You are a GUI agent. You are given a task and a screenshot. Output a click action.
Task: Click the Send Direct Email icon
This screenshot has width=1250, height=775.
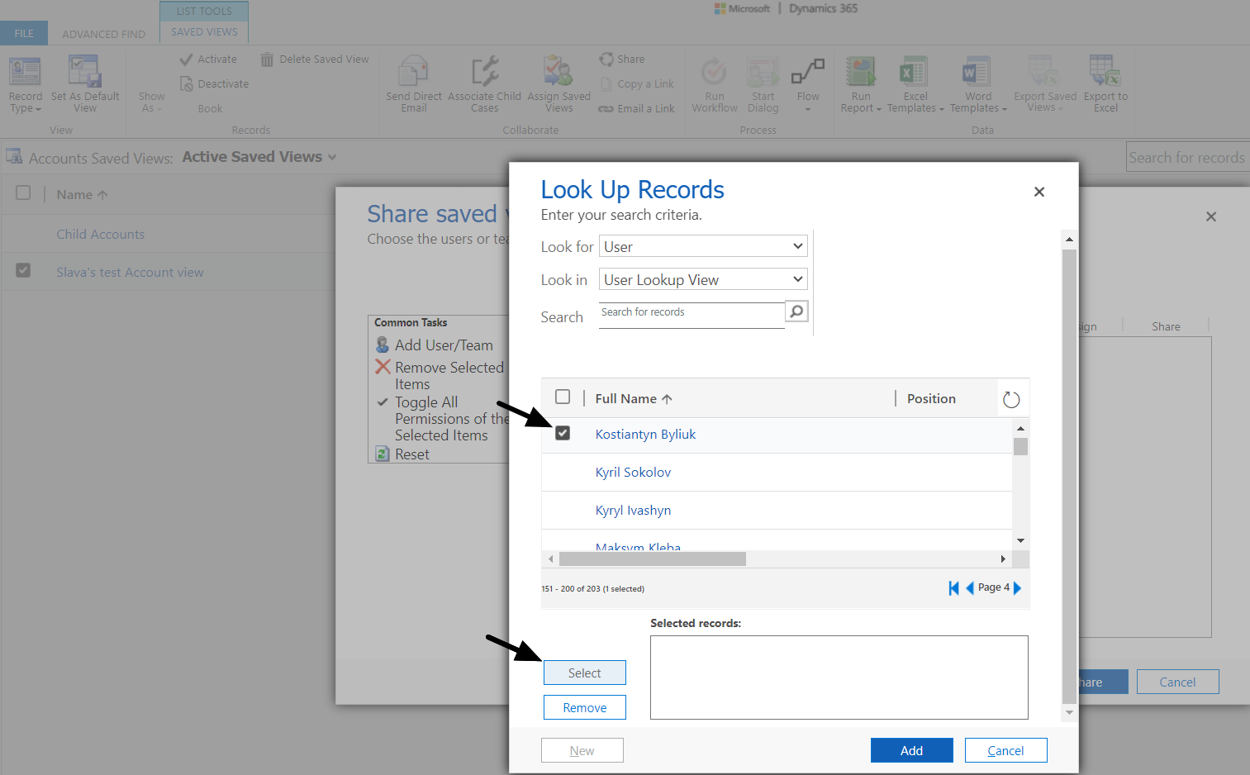[x=413, y=72]
